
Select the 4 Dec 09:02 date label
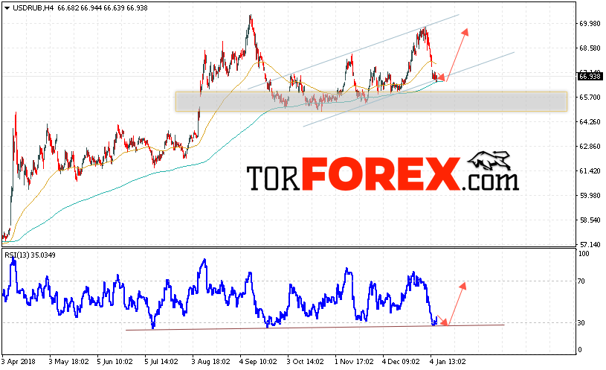coord(402,362)
